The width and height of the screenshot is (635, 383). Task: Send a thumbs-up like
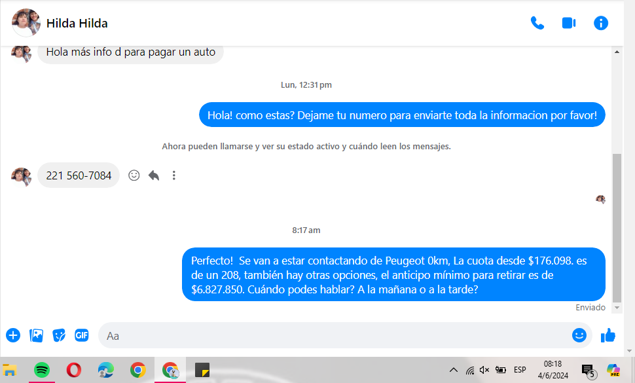point(608,335)
